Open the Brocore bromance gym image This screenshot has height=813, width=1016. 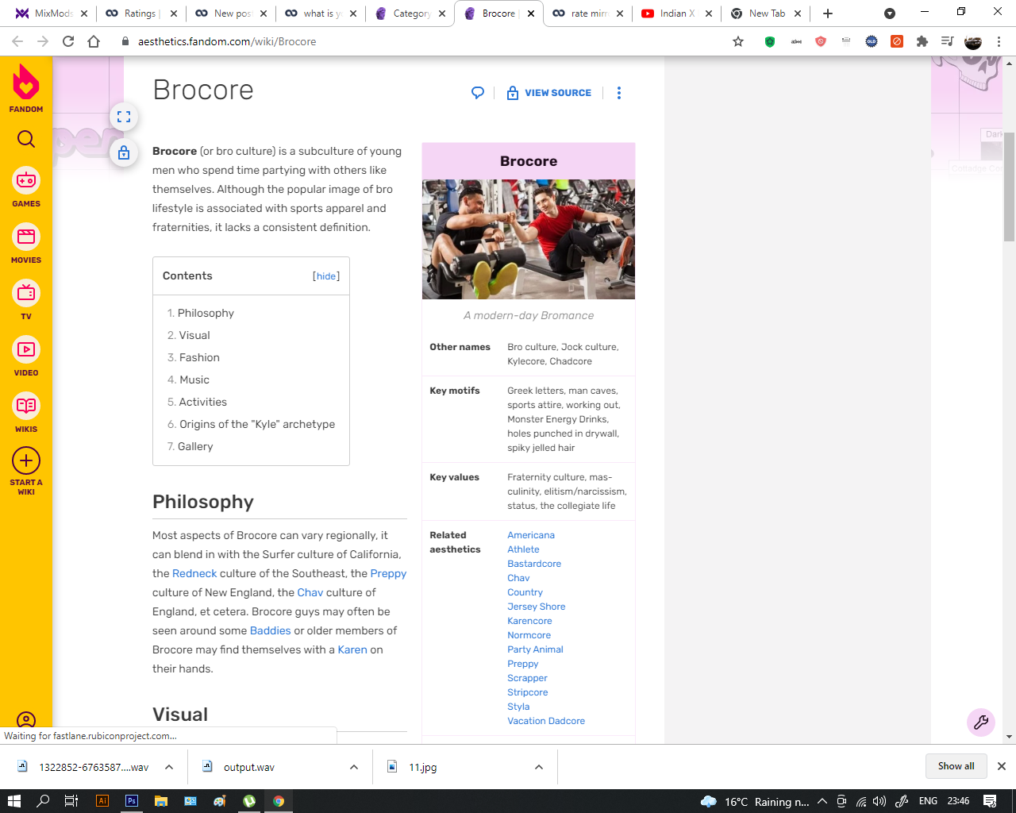coord(529,239)
